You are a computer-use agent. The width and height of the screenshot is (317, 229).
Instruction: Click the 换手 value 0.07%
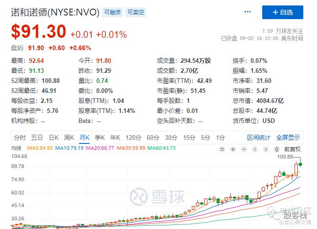tap(259, 61)
